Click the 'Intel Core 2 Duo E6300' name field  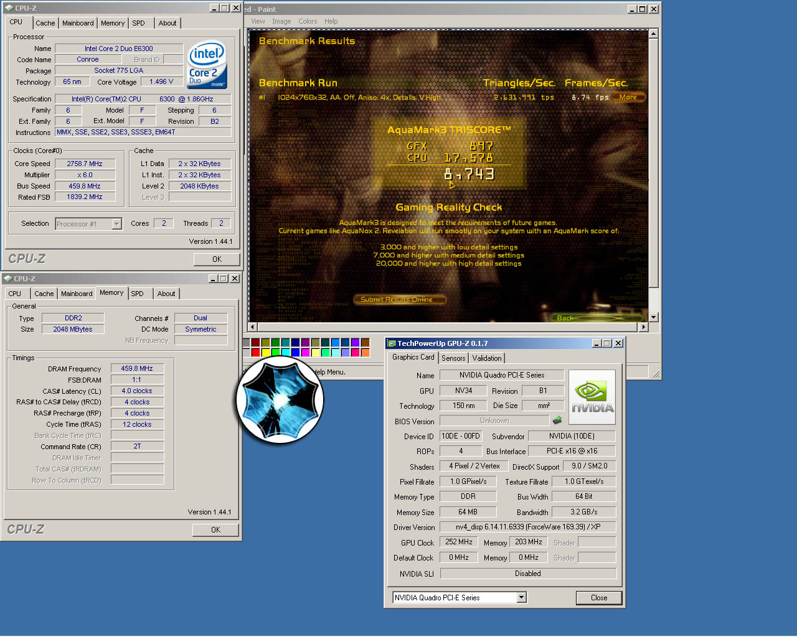coord(119,49)
